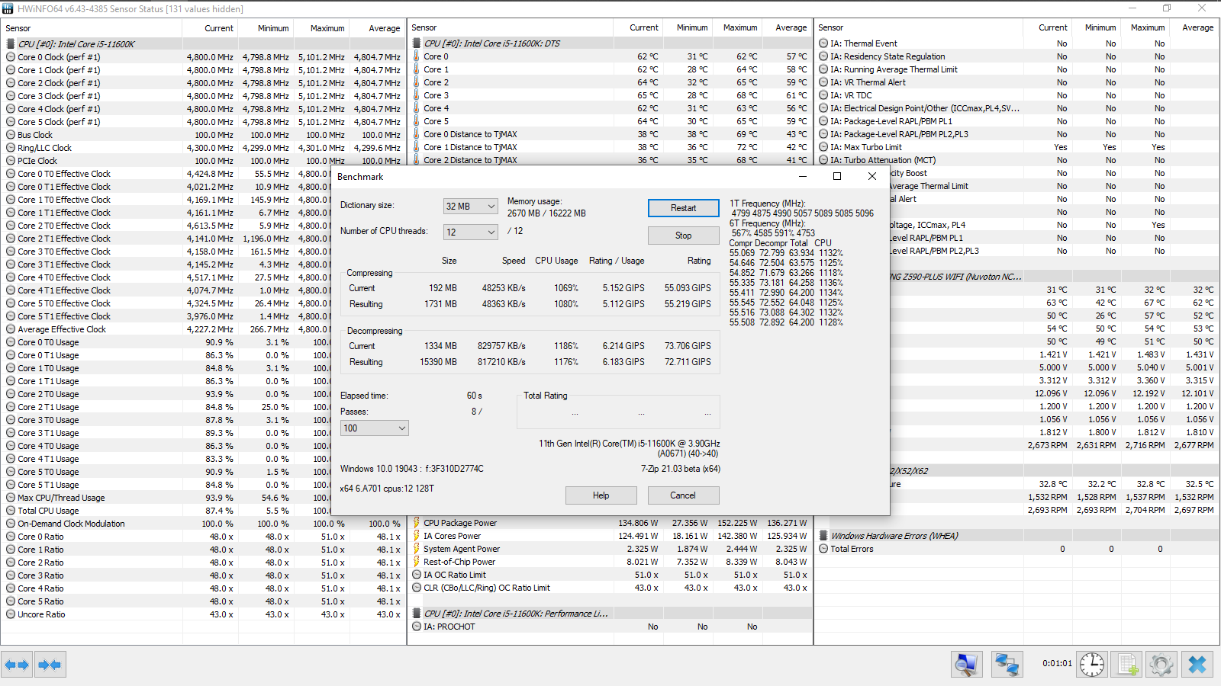Image resolution: width=1221 pixels, height=686 pixels.
Task: Click the chip icon of the Performance Li... header
Action: (417, 614)
